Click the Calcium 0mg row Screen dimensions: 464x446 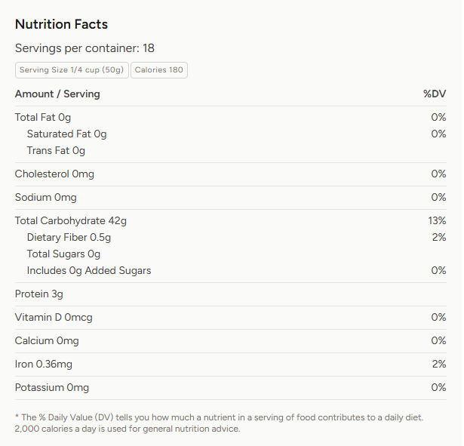click(231, 341)
